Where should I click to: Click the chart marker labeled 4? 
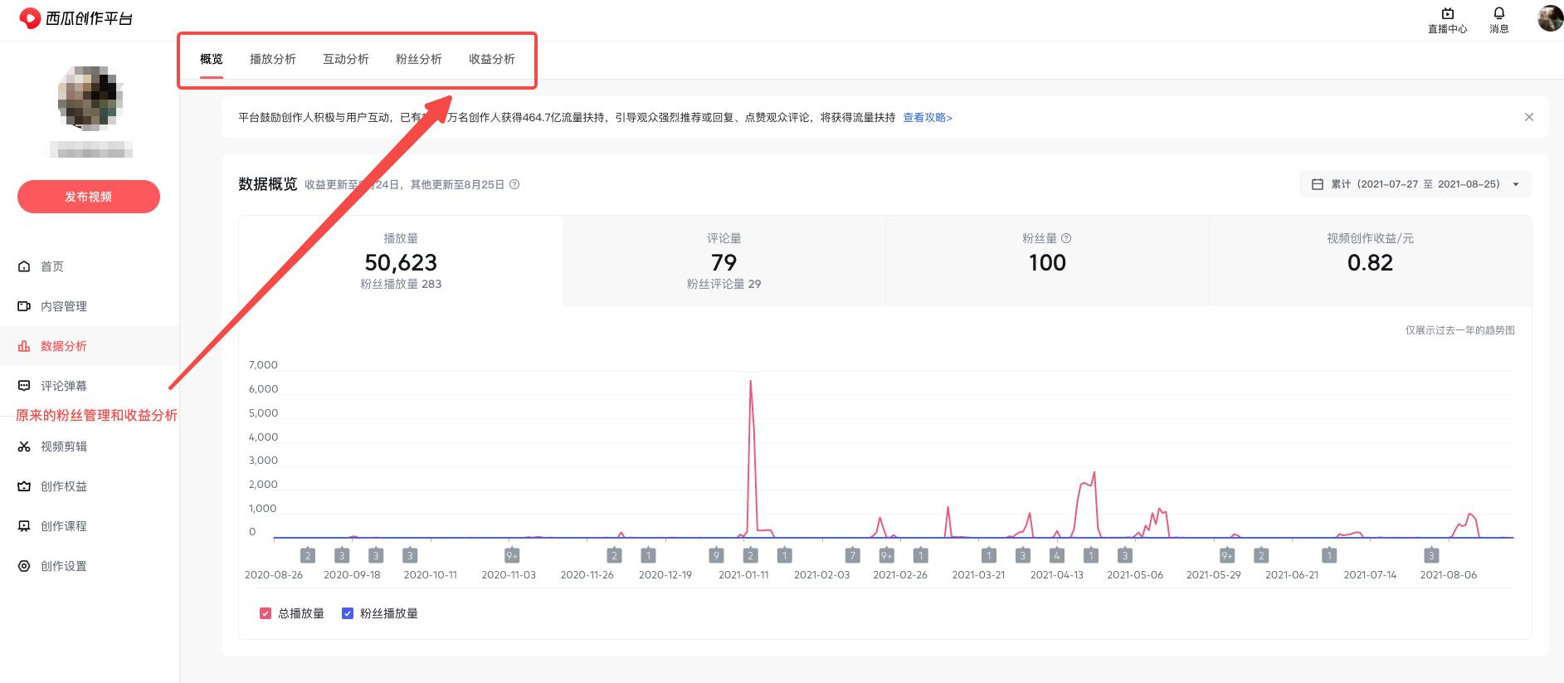tap(1056, 555)
